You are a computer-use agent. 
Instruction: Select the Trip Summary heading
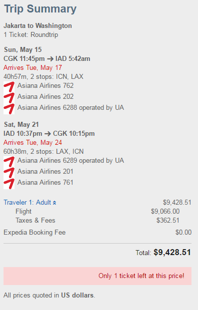[40, 9]
